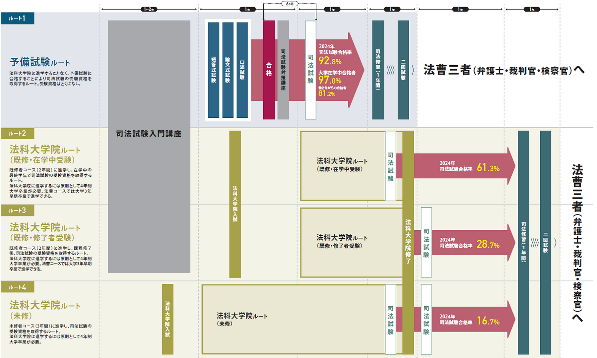Select the gray 司法試験対策講座 bar
597x358 pixels.
pos(283,70)
